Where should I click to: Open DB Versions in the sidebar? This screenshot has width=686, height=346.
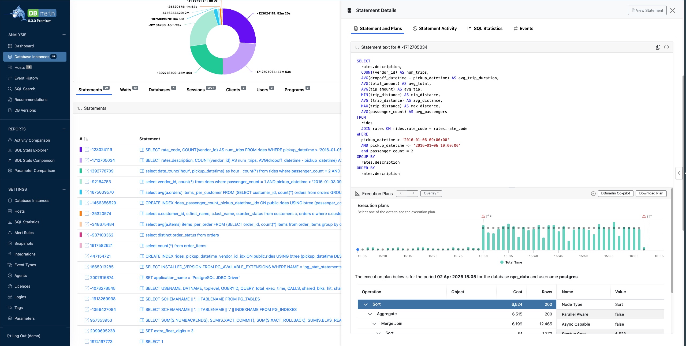click(25, 110)
